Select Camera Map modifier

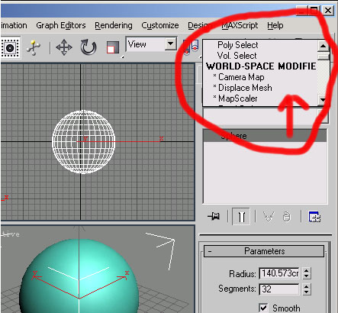point(241,77)
